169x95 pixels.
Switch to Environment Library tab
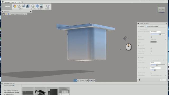(x=152, y=26)
